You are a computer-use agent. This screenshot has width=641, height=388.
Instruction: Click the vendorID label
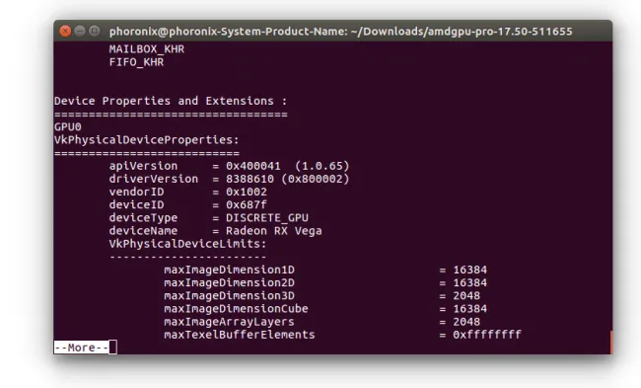tap(136, 192)
